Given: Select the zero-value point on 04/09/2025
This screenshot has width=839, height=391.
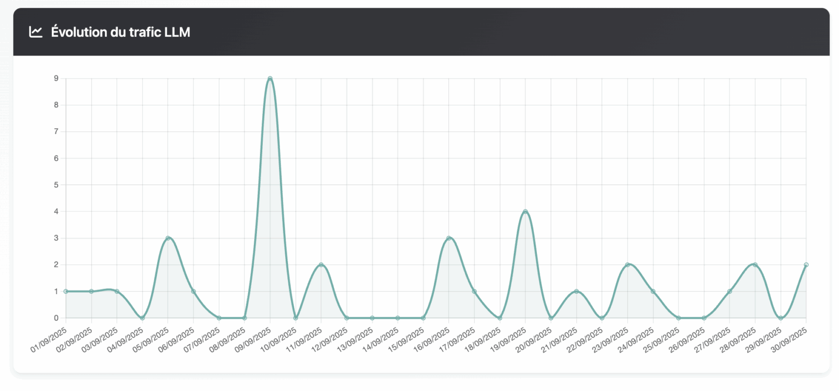Looking at the screenshot, I should pos(143,318).
